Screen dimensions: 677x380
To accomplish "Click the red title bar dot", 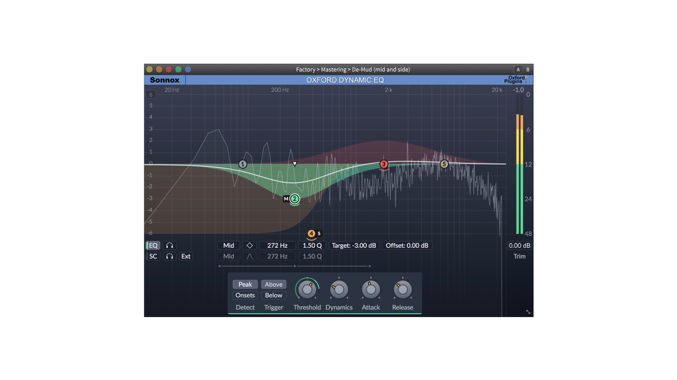I will pyautogui.click(x=168, y=69).
